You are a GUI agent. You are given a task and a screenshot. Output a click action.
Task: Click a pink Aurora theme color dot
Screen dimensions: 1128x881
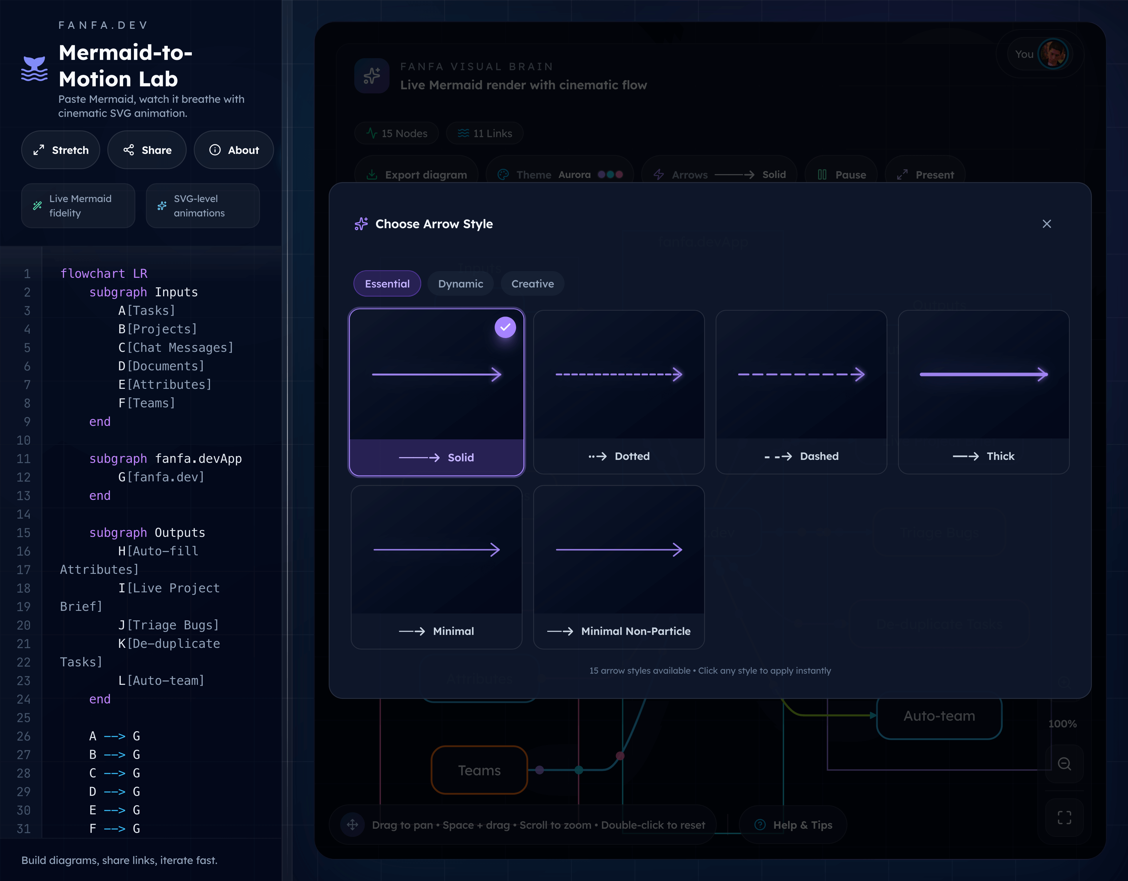[619, 174]
